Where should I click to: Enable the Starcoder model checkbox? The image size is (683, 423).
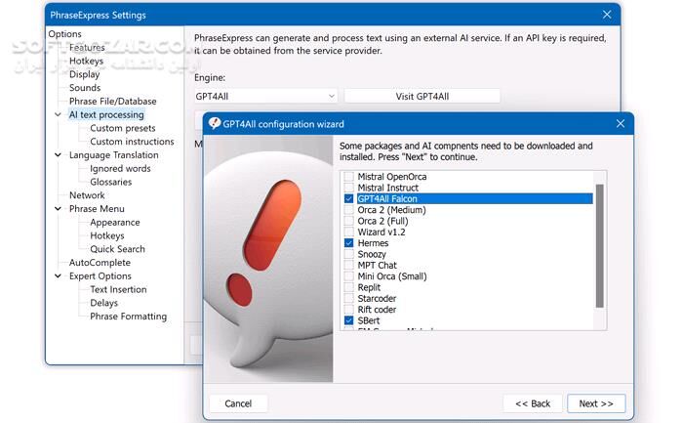click(349, 298)
